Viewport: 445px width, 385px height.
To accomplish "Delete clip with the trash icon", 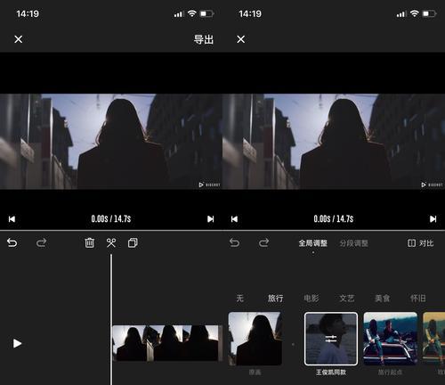I will 89,242.
